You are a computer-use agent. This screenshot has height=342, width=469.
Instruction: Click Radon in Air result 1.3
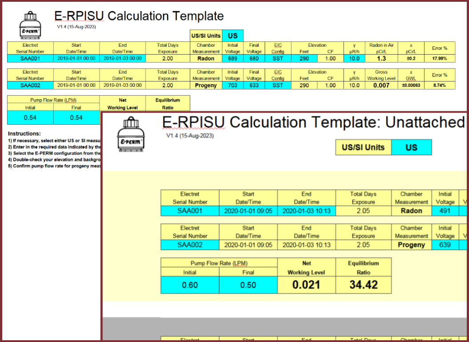(381, 58)
